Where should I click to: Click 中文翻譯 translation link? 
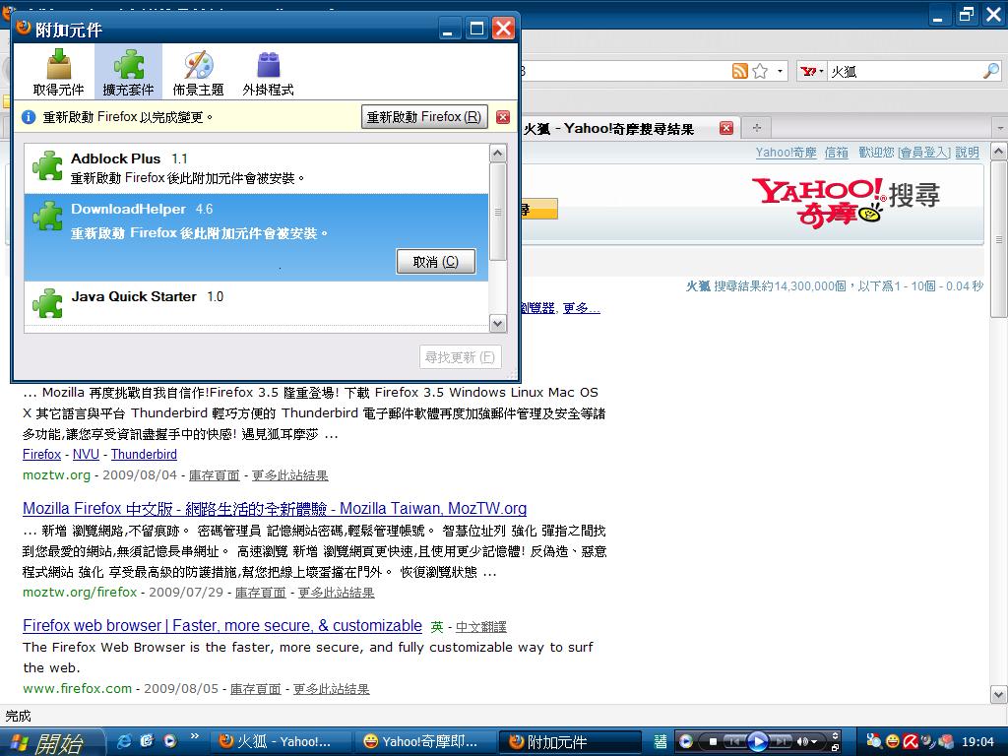click(480, 627)
